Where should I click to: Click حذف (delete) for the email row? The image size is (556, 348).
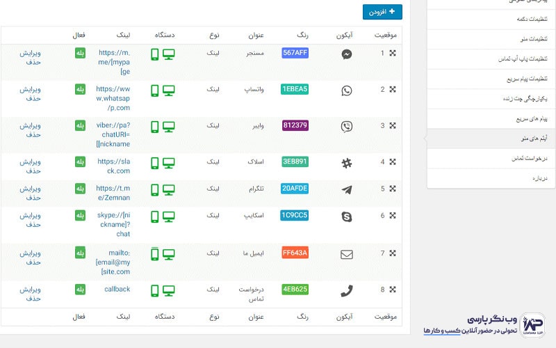[x=33, y=262]
